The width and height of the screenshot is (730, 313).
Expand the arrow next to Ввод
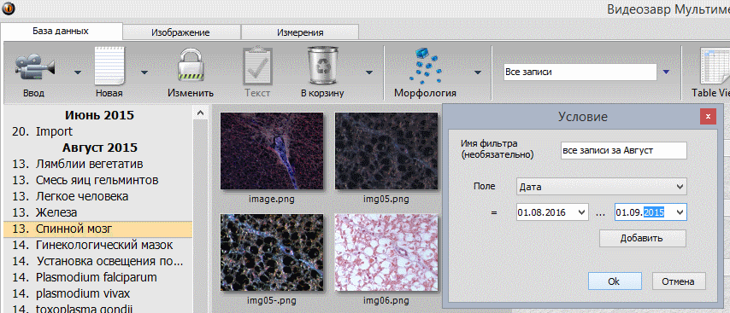pyautogui.click(x=77, y=72)
